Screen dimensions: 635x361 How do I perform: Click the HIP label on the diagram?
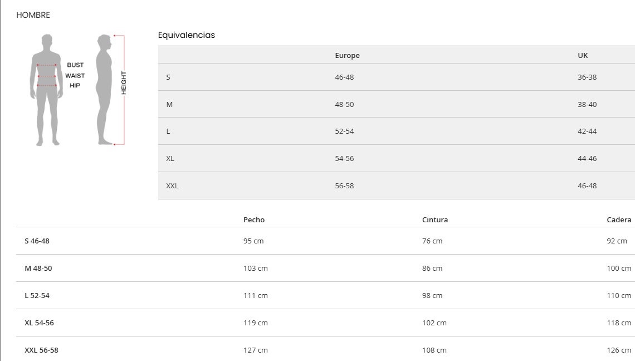75,85
